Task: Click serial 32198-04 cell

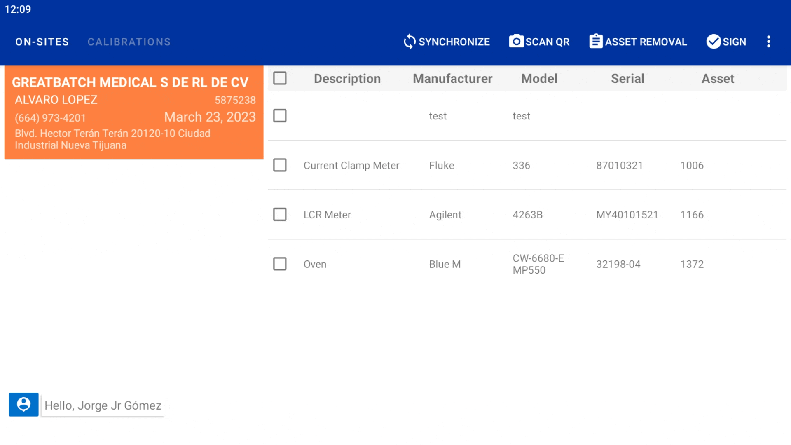Action: coord(618,265)
